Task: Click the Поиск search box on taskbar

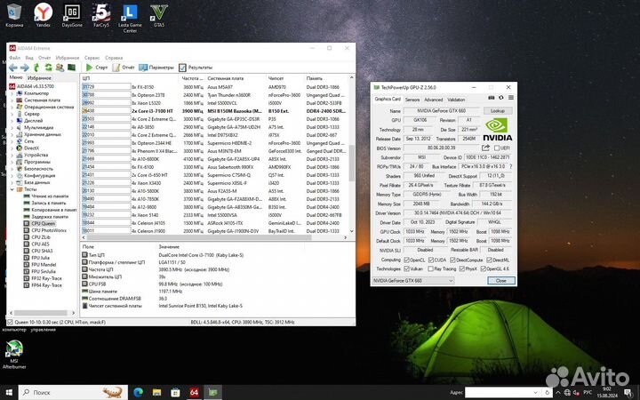Action: point(73,393)
